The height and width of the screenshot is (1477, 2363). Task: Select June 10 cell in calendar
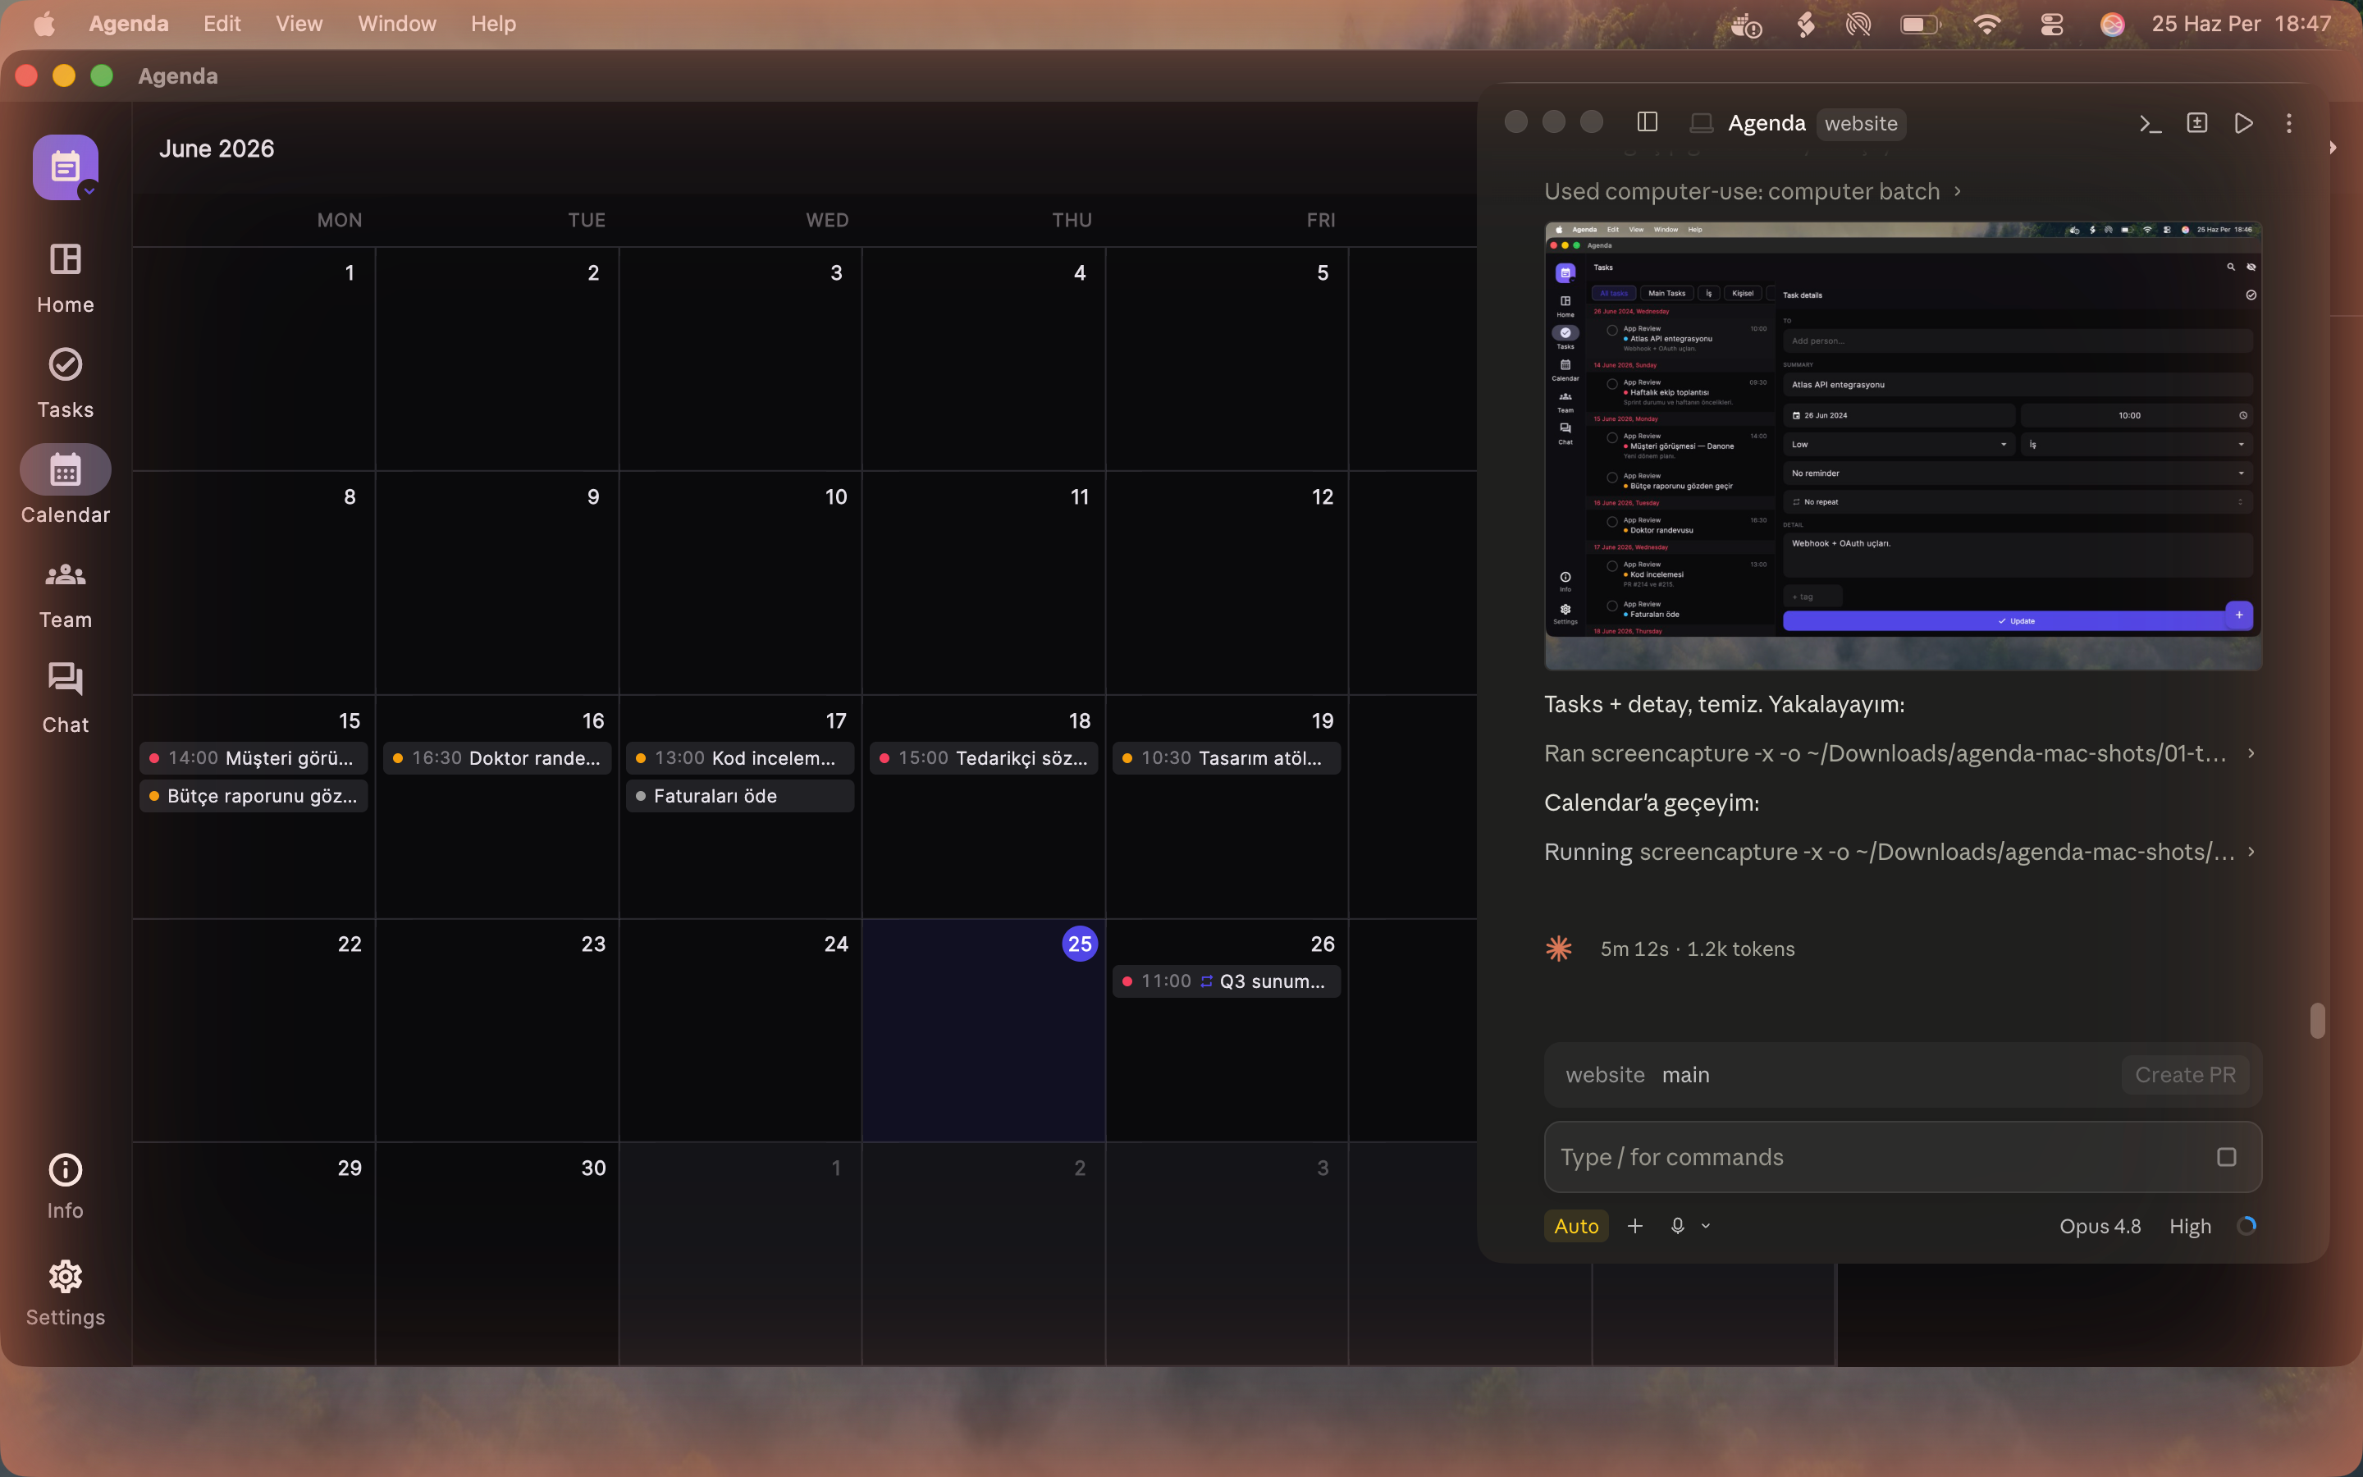click(740, 583)
